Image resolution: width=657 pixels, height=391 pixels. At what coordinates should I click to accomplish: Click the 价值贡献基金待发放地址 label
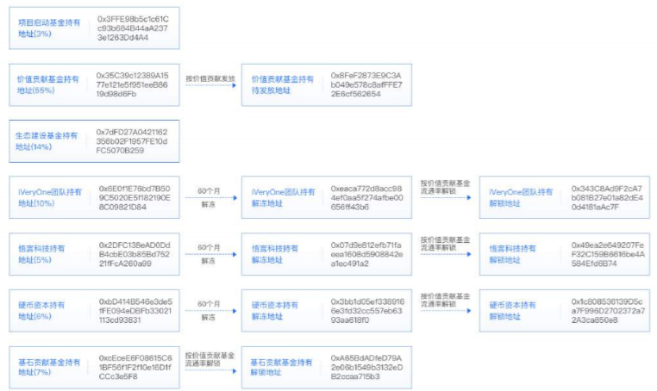[x=283, y=84]
